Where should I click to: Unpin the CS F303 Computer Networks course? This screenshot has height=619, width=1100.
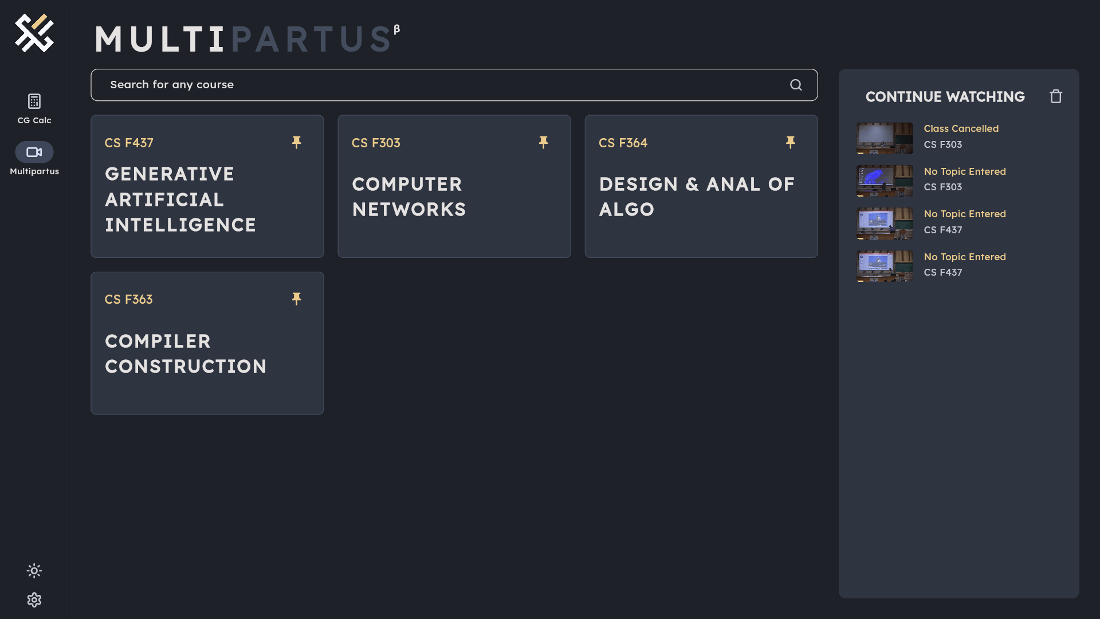click(x=543, y=142)
